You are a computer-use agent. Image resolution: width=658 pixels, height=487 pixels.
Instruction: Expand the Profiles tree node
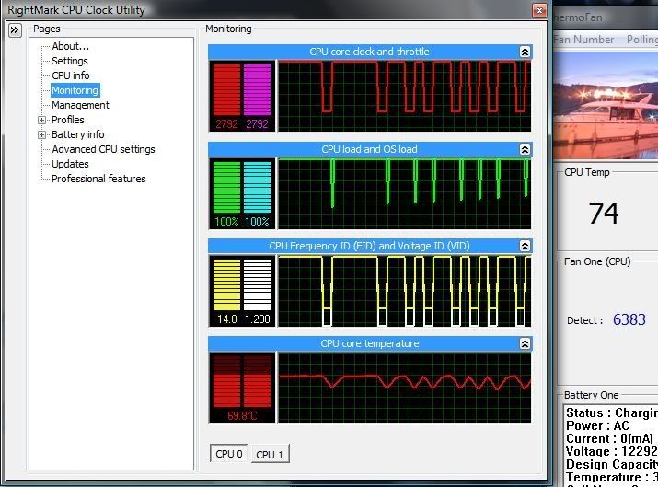coord(41,120)
